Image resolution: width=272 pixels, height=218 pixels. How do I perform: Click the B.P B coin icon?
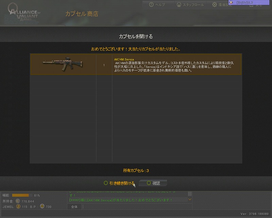(x=42, y=206)
